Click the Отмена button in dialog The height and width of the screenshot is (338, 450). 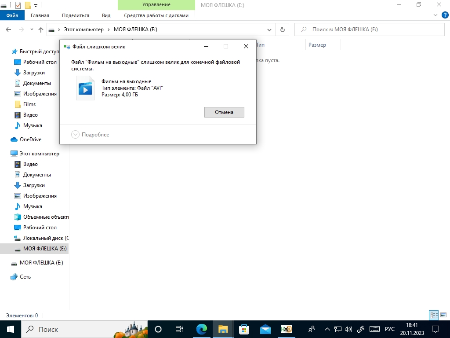tap(224, 112)
